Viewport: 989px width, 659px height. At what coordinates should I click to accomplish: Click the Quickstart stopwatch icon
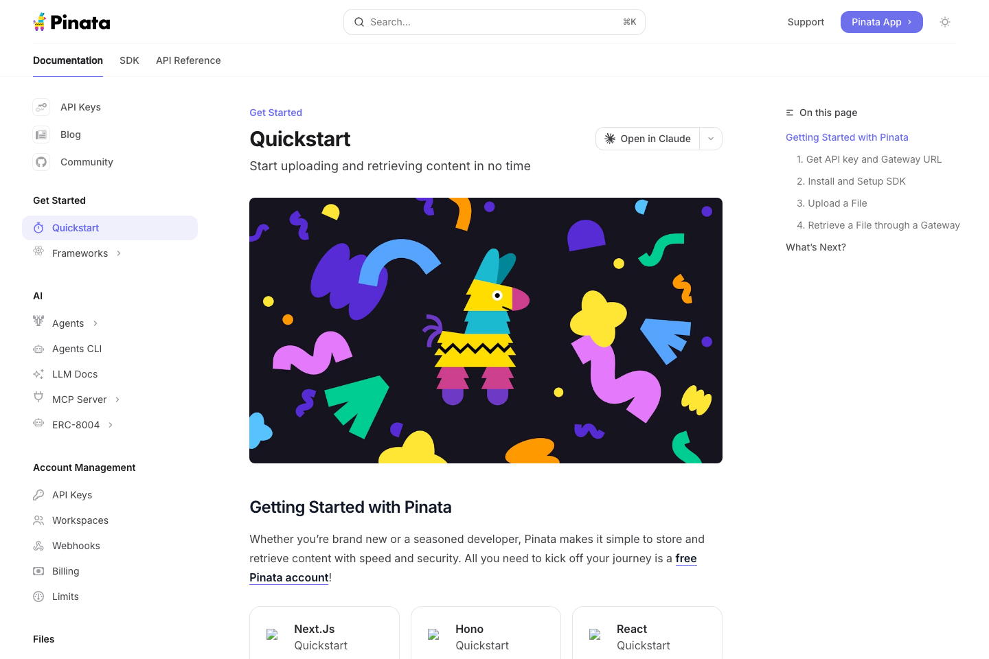(x=40, y=228)
